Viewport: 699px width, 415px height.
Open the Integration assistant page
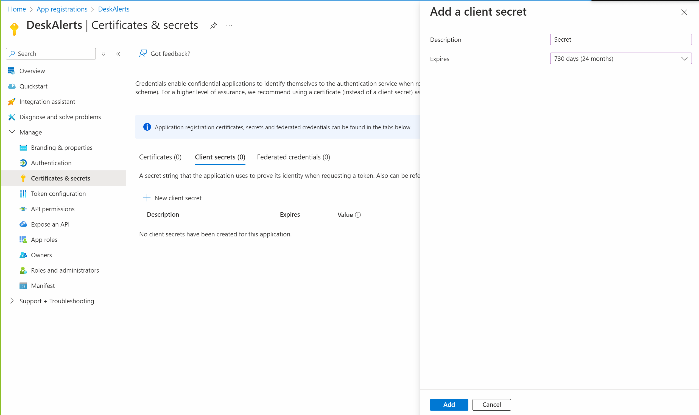(x=47, y=102)
